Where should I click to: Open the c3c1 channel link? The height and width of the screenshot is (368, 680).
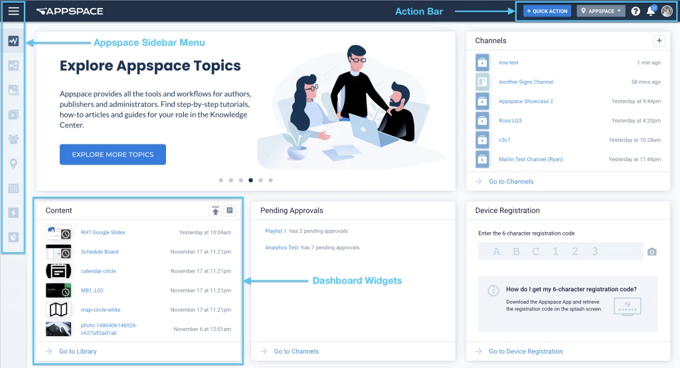coord(505,140)
